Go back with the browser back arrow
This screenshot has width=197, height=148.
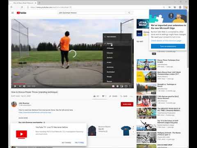click(12, 7)
